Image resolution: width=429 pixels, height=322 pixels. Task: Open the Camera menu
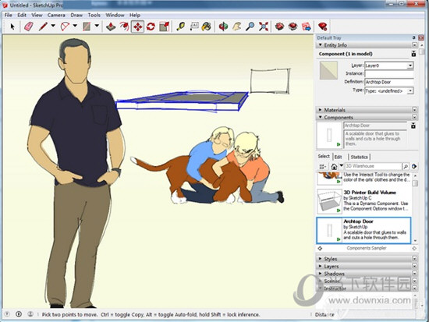[56, 15]
